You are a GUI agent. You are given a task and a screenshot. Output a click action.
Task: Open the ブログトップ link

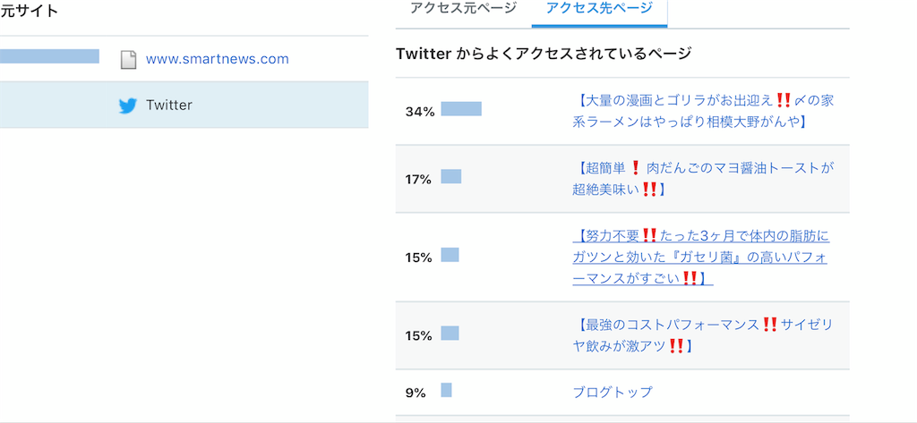[613, 392]
